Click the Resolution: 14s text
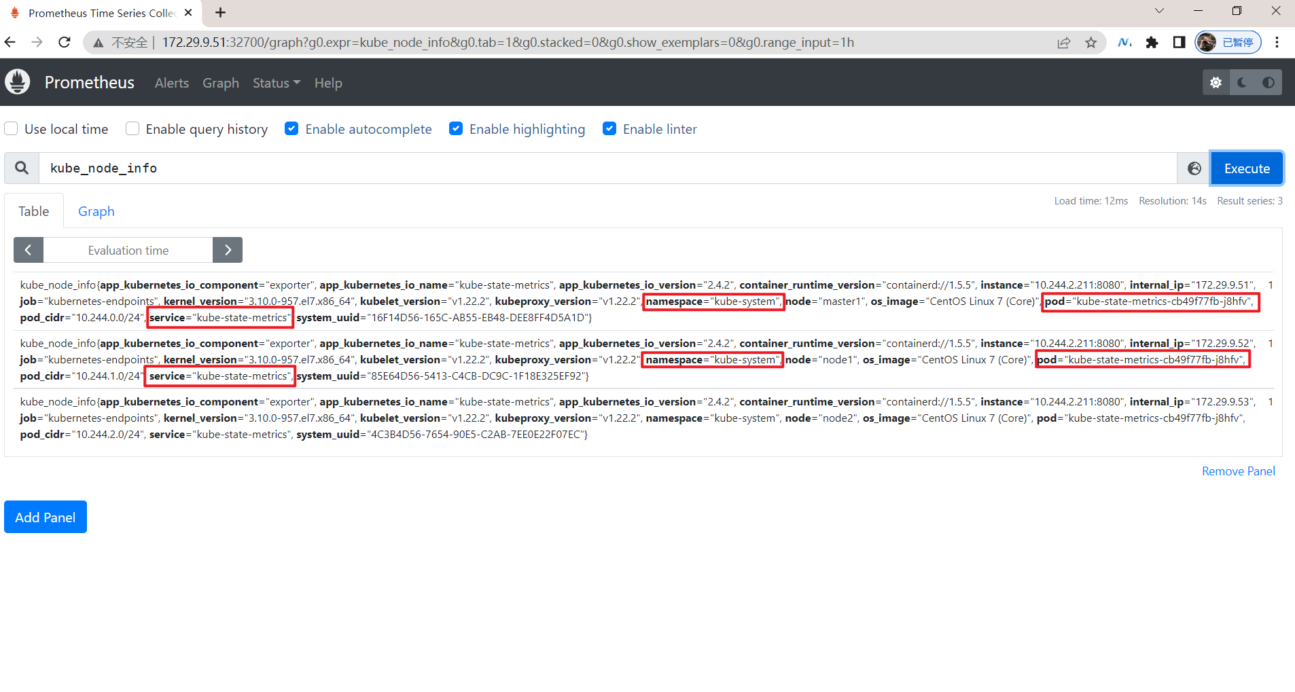The width and height of the screenshot is (1295, 692). point(1172,201)
